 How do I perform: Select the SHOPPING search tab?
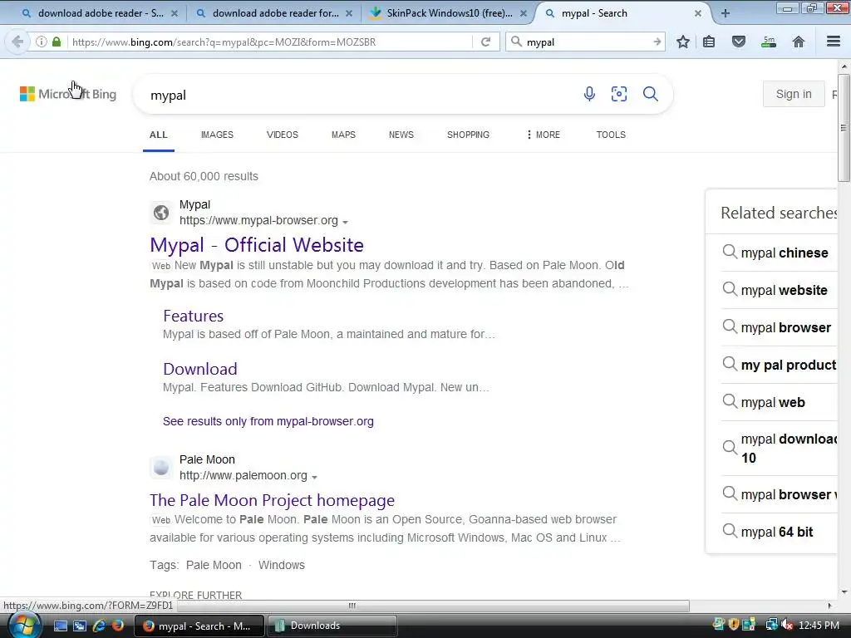coord(469,135)
